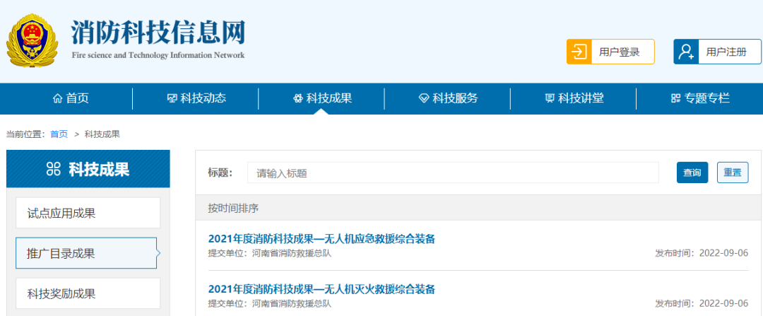Focus the 请输入标题 title input field
763x316 pixels.
click(452, 172)
